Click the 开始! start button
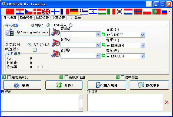Viewport: 173px width, 117px height. tap(64, 85)
